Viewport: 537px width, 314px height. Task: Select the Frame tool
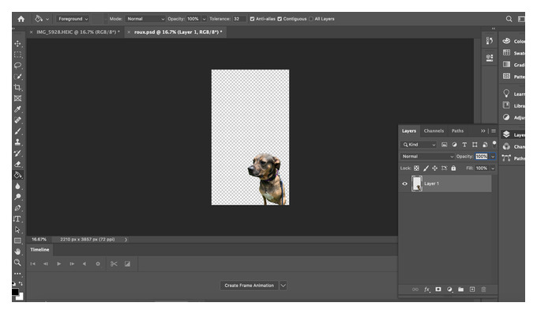pos(18,99)
